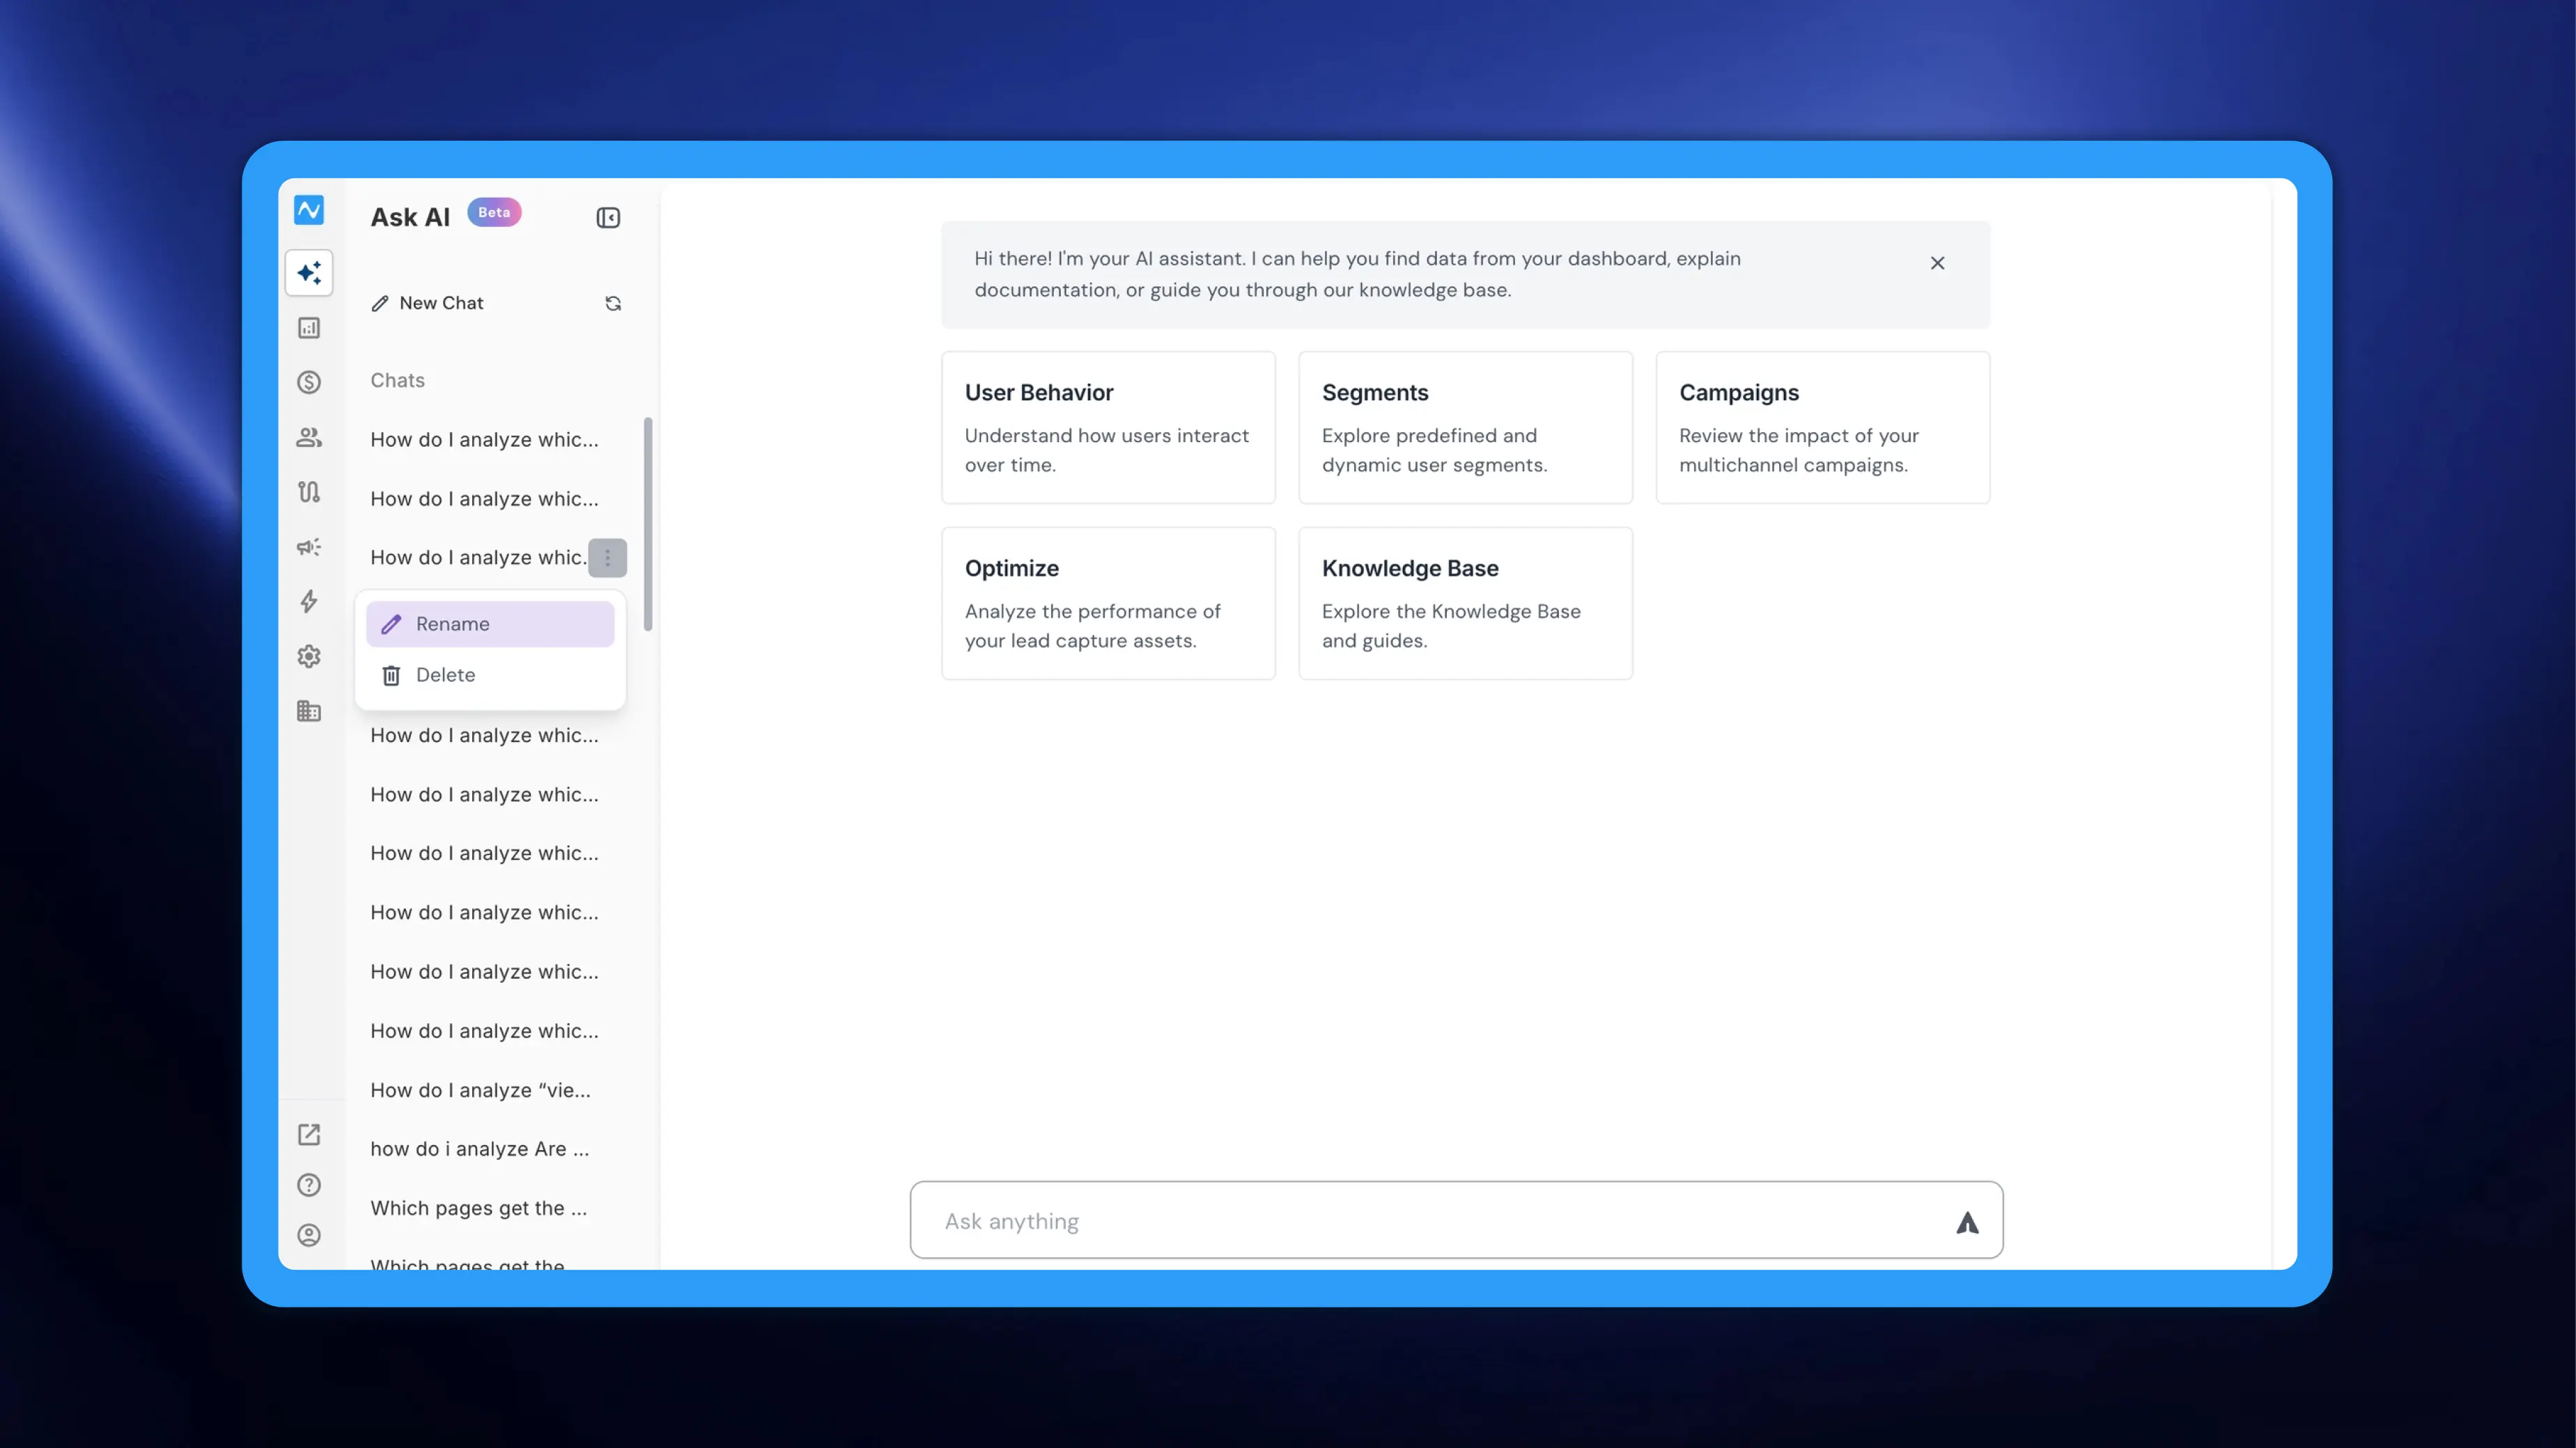The width and height of the screenshot is (2576, 1448).
Task: Open the revenue dollar icon in sidebar
Action: pos(309,381)
